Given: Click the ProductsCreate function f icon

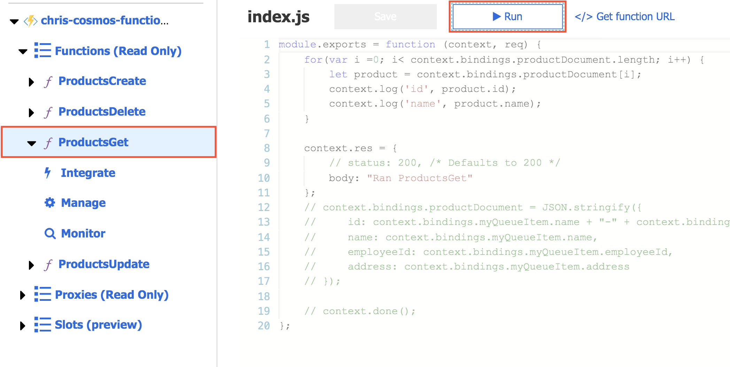Looking at the screenshot, I should click(x=48, y=81).
